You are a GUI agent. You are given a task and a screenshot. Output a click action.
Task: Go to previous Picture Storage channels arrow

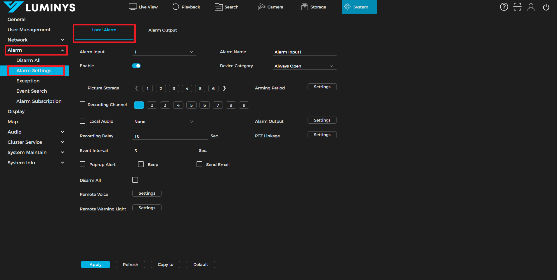pyautogui.click(x=136, y=88)
